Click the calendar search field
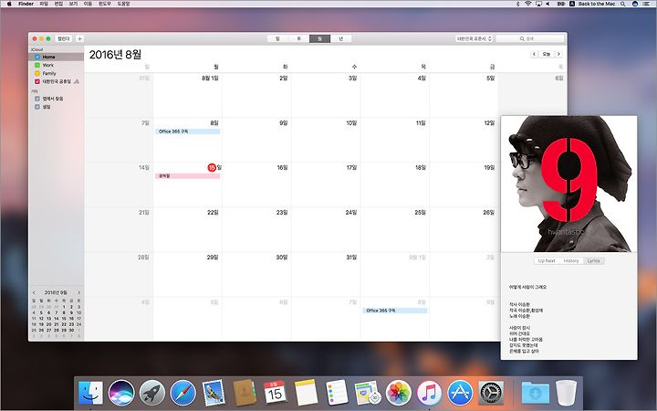The width and height of the screenshot is (657, 411). (530, 38)
